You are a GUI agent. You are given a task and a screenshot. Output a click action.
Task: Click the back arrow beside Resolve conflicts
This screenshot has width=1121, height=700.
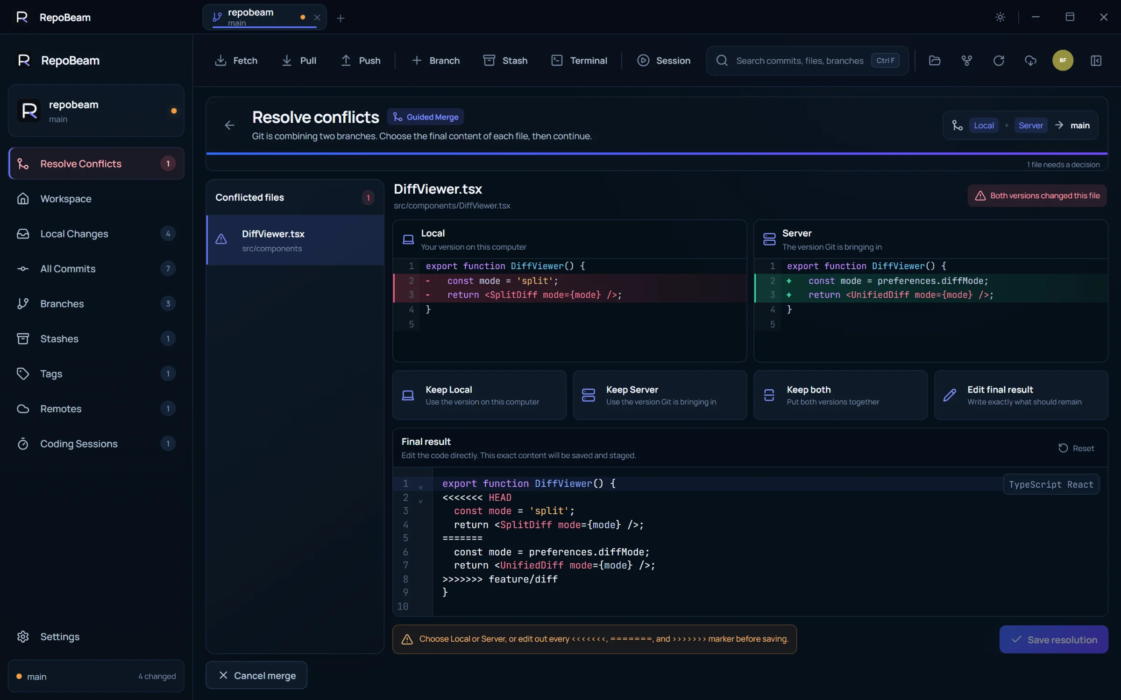click(229, 125)
